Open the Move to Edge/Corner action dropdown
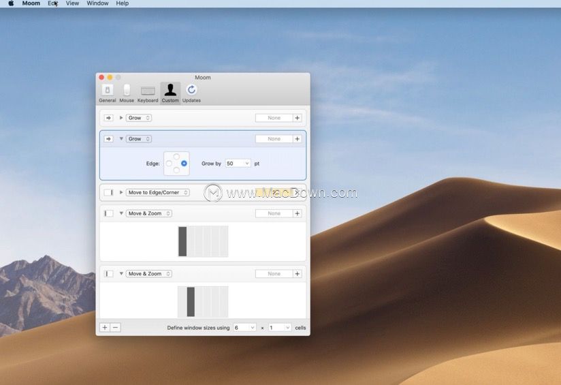This screenshot has height=385, width=561. 158,192
